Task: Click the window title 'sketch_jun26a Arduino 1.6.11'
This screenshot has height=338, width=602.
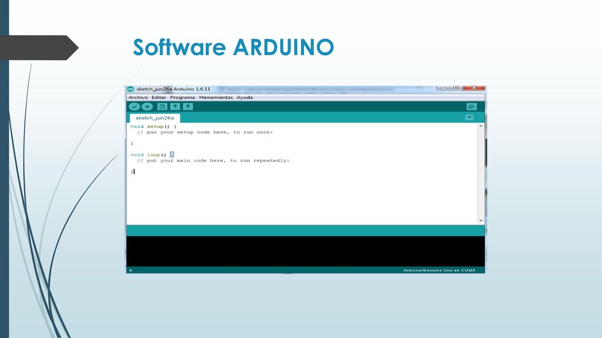Action: click(173, 89)
